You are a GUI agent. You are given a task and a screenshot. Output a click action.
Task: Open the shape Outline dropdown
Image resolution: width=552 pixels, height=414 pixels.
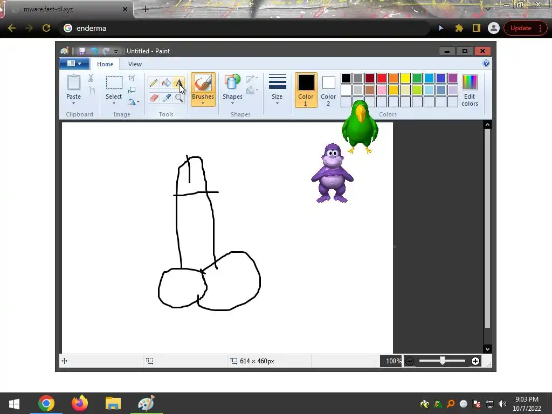coord(252,79)
